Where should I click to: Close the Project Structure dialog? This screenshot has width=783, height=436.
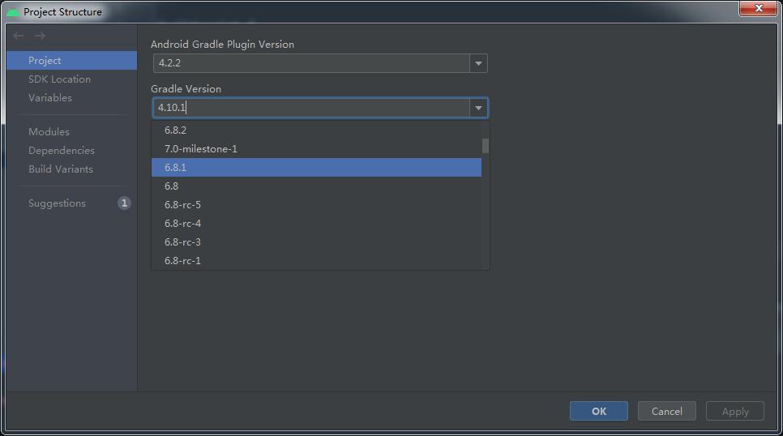click(x=758, y=8)
